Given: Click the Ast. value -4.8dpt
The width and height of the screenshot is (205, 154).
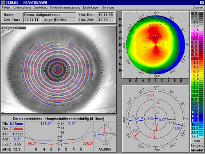Looking at the screenshot, I should coord(17,134).
